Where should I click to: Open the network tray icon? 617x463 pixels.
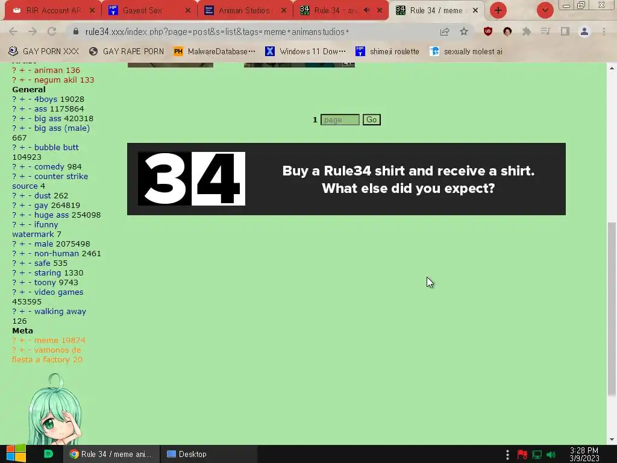pyautogui.click(x=537, y=455)
